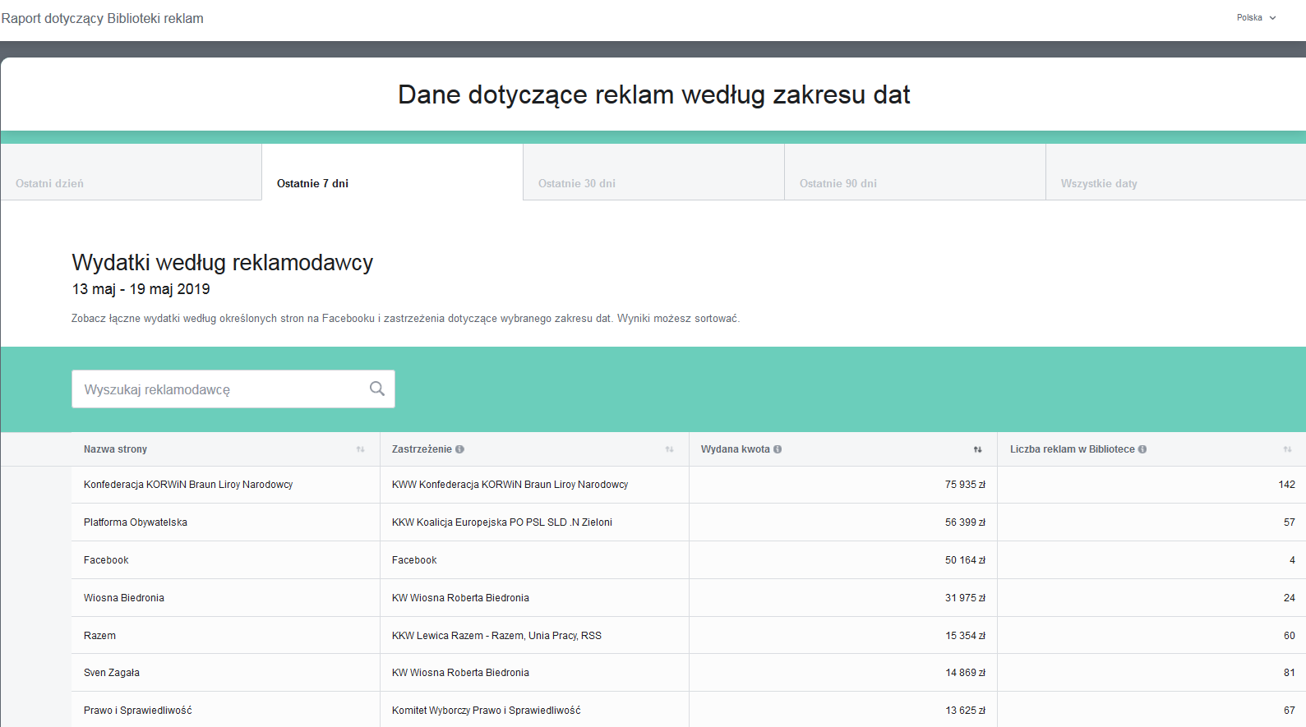
Task: Switch to Ostatnie 30 dni tab
Action: click(653, 173)
